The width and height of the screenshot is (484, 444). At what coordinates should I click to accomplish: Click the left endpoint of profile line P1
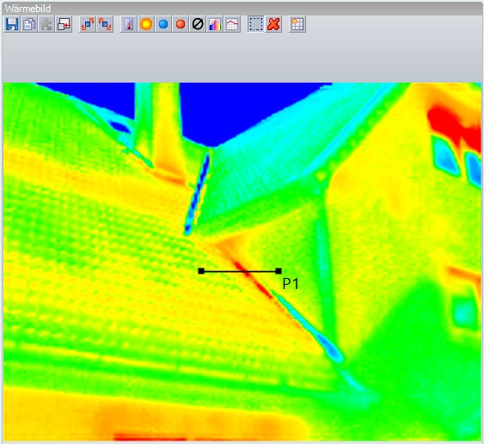(201, 271)
